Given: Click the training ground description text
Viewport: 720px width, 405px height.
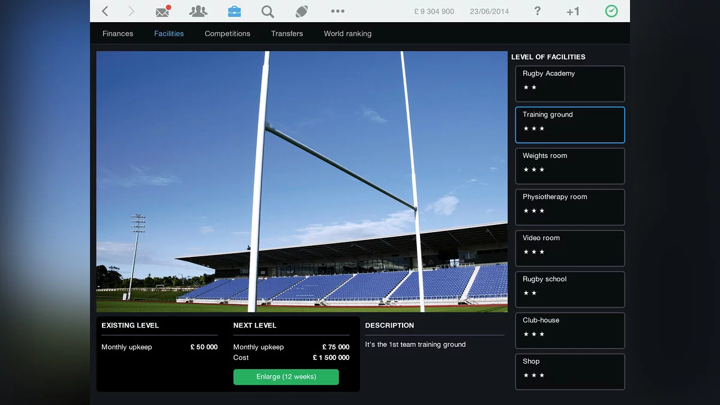Looking at the screenshot, I should click(415, 344).
